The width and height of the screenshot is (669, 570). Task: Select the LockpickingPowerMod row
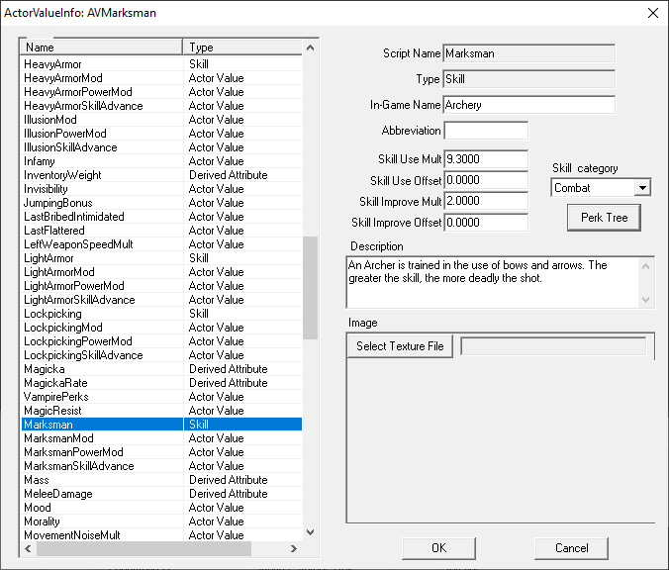pyautogui.click(x=161, y=341)
